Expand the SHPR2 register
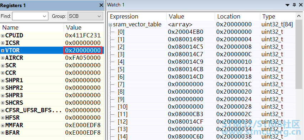Image resolution: width=304 pixels, height=140 pixels. pos(3,88)
